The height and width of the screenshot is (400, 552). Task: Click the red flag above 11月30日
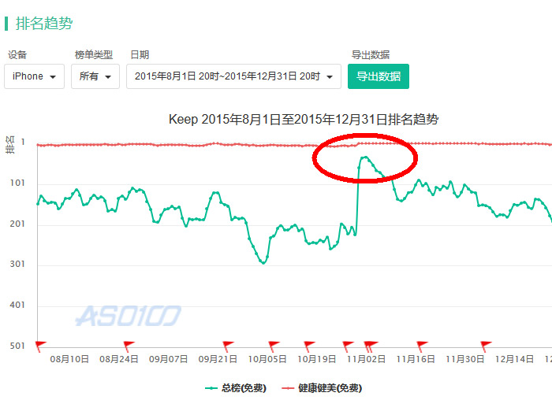(x=486, y=346)
